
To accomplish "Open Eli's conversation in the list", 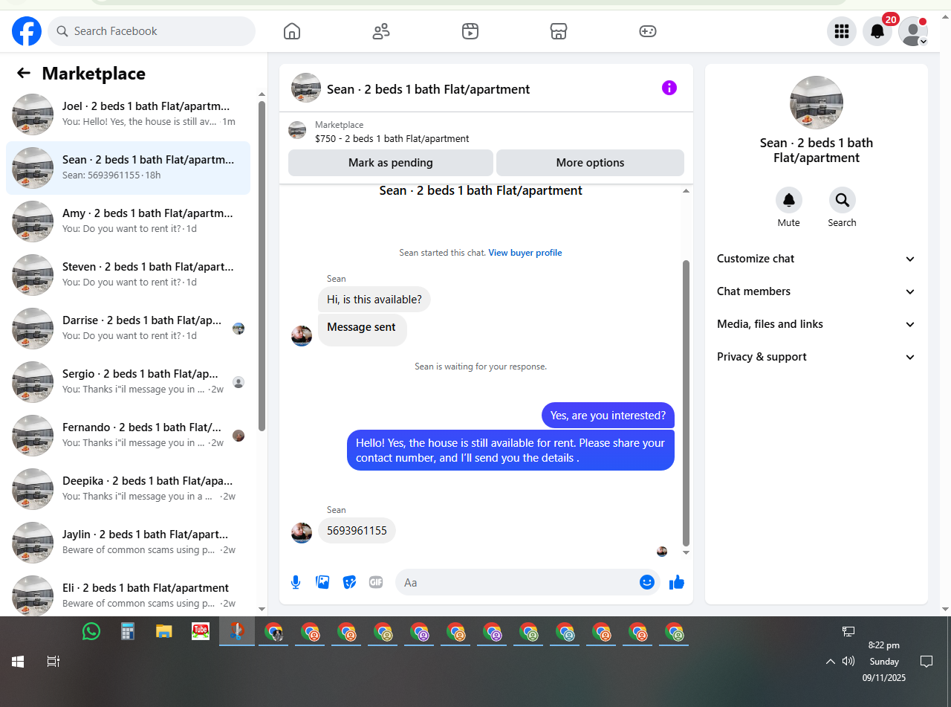I will tap(128, 595).
